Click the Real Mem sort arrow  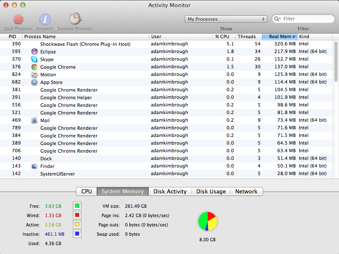click(x=294, y=37)
